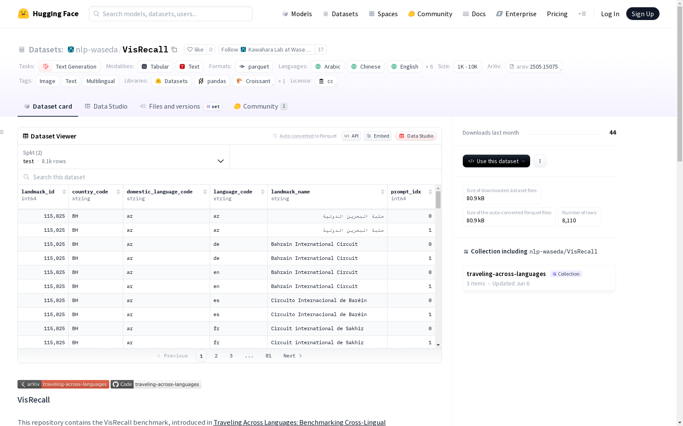The height and width of the screenshot is (426, 683).
Task: Click the Croissant library tag
Action: [254, 81]
